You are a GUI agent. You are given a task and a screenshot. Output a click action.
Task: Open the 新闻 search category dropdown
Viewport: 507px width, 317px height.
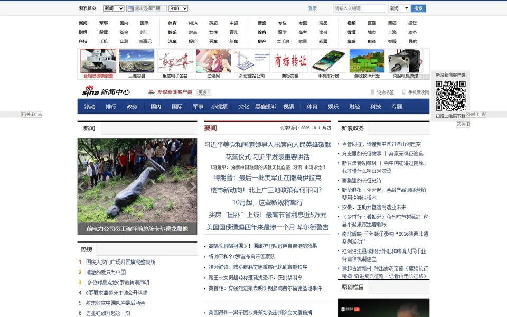(x=399, y=8)
